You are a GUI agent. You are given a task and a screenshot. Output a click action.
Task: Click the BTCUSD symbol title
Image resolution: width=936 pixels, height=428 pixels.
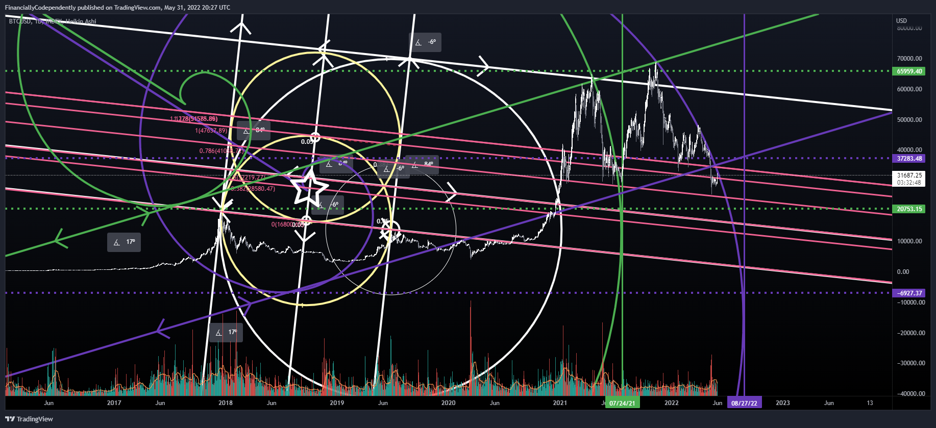[20, 21]
